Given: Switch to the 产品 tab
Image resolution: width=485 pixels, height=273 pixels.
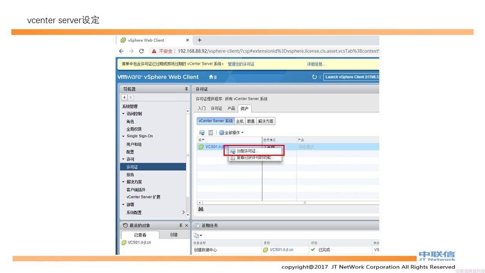Looking at the screenshot, I should click(231, 108).
